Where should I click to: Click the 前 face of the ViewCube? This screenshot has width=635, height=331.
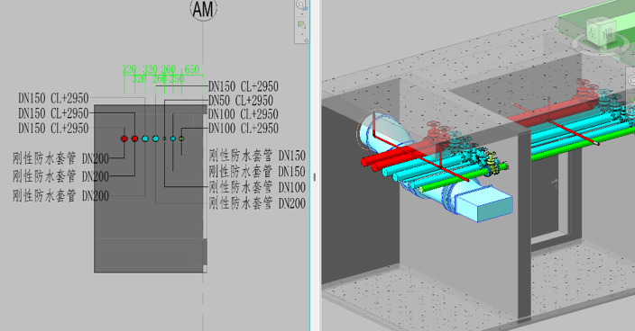(x=608, y=33)
